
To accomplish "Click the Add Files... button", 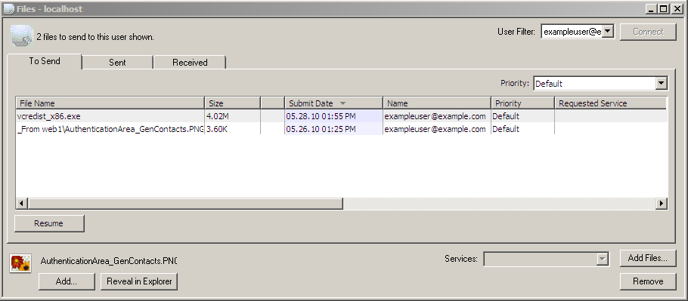I will click(648, 258).
